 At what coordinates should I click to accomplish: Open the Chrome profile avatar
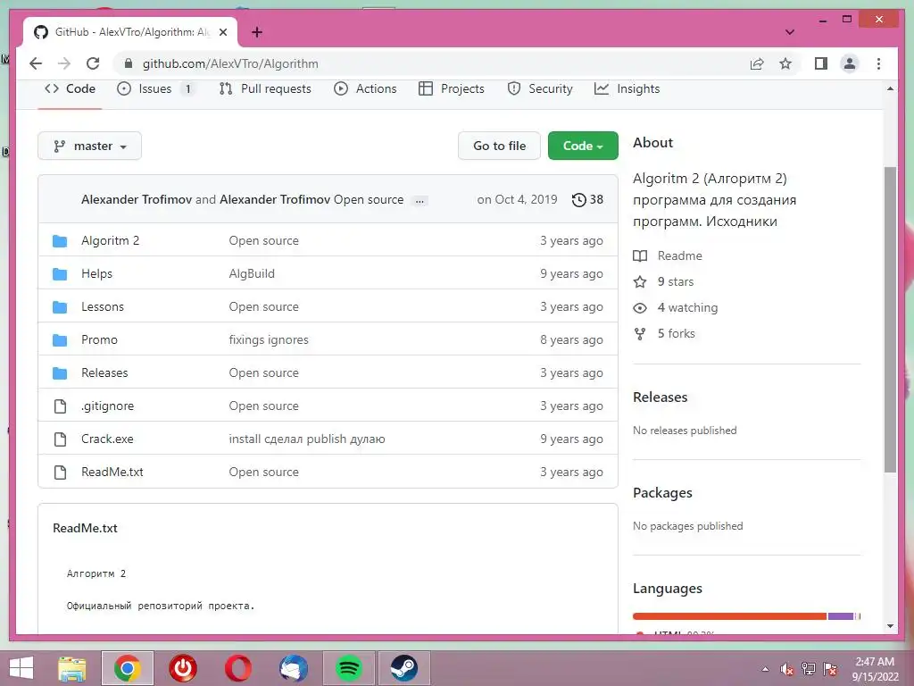pos(850,63)
